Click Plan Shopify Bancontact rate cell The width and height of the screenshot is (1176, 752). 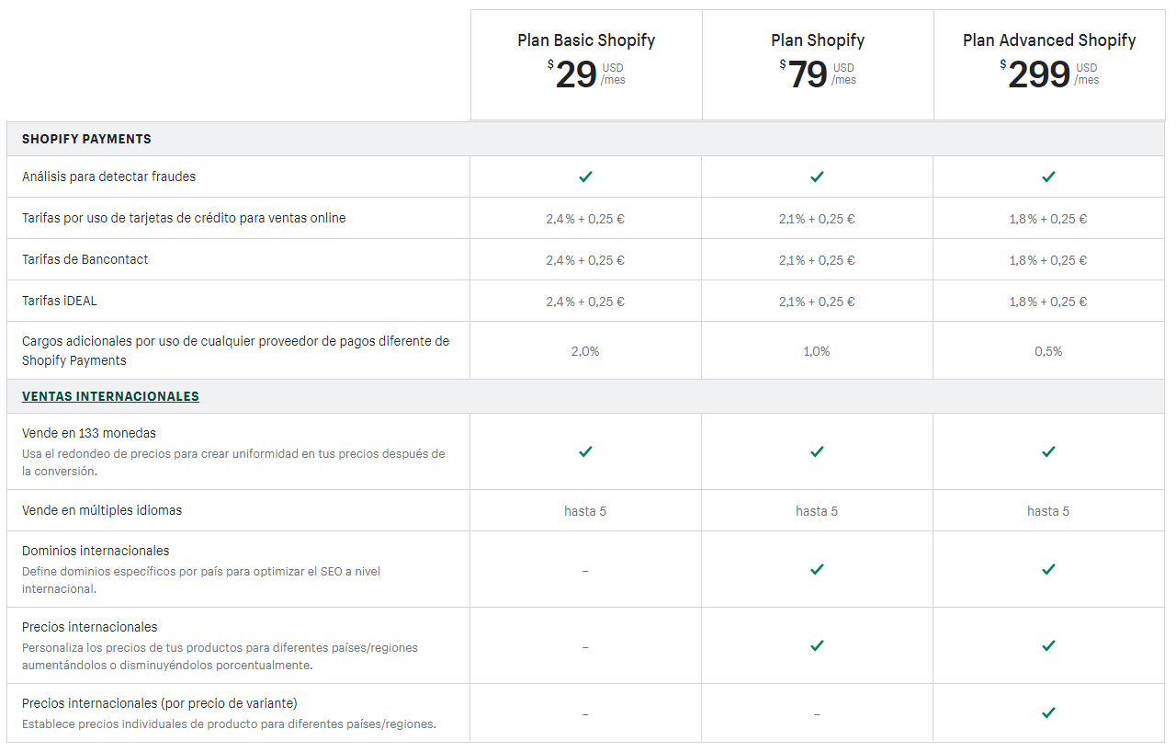[x=817, y=260]
